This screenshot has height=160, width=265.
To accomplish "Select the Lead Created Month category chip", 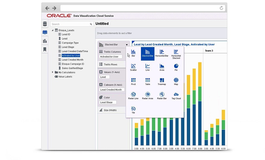I will point(112,89).
